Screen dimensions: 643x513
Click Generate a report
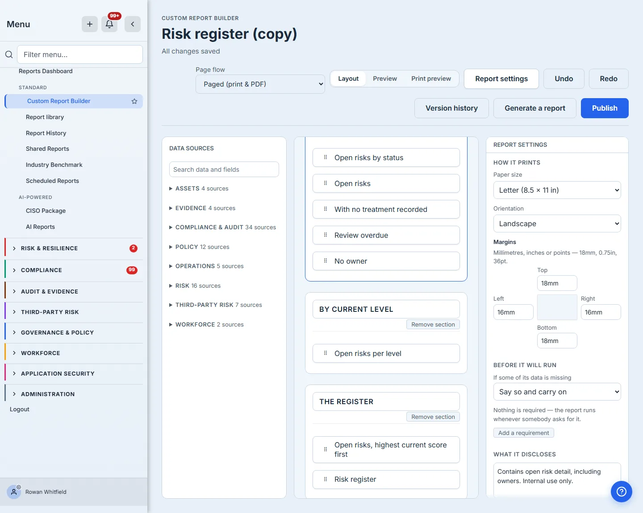(x=535, y=108)
